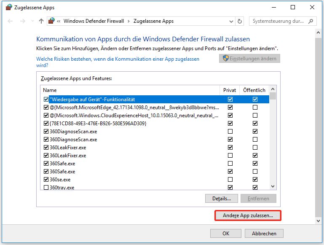The image size is (324, 245).
Task: Select the 360tray.exe list row
Action: tap(155, 187)
